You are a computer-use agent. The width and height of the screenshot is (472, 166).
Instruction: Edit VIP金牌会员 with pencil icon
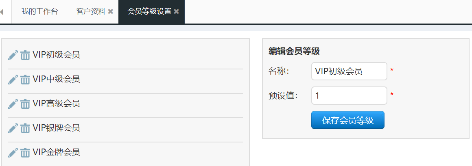[13, 153]
